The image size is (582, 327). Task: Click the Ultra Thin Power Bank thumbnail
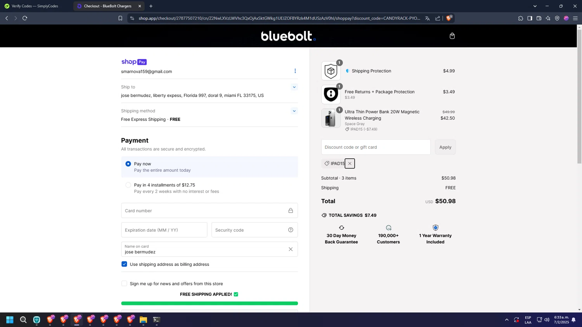click(331, 118)
